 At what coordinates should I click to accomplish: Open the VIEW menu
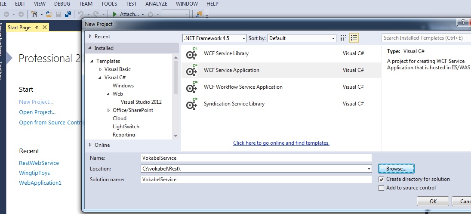(x=40, y=4)
